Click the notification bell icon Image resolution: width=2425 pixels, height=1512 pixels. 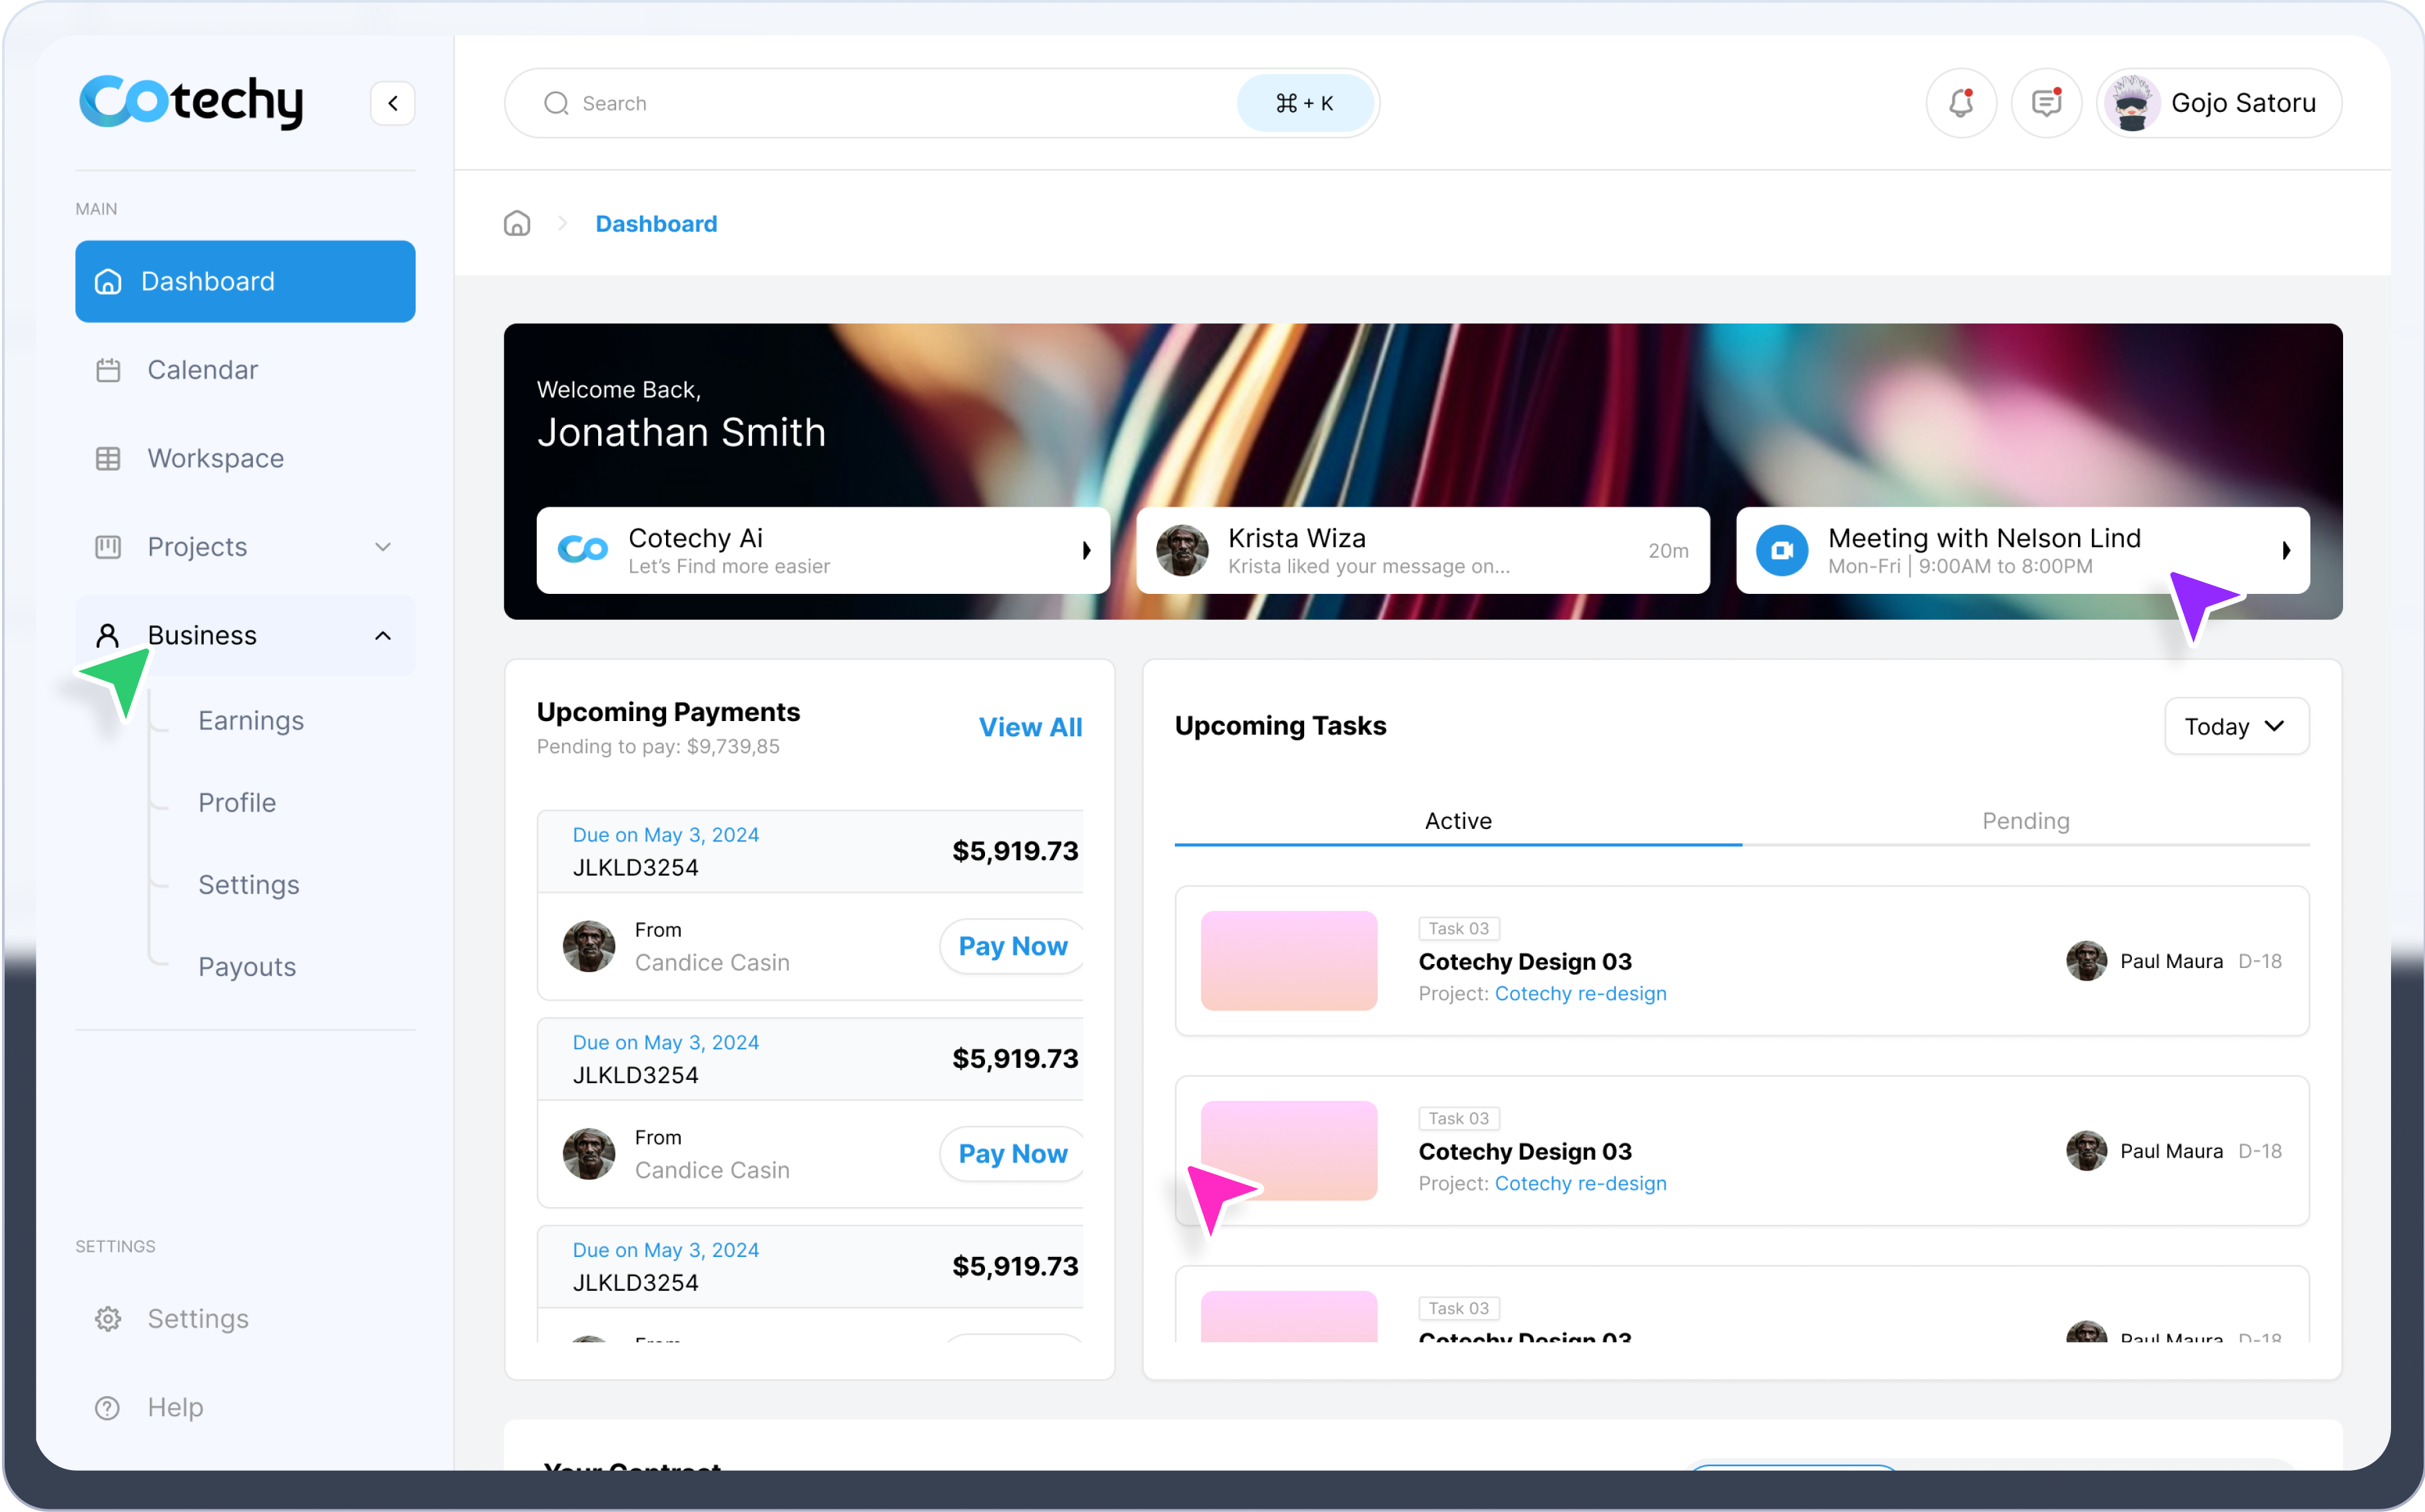[1961, 103]
